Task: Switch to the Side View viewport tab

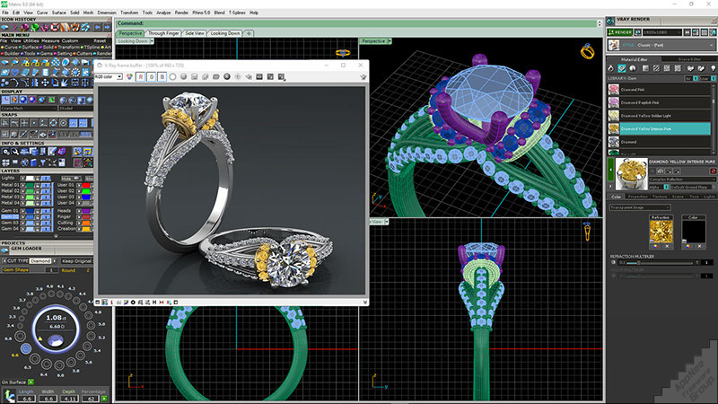Action: pyautogui.click(x=194, y=33)
